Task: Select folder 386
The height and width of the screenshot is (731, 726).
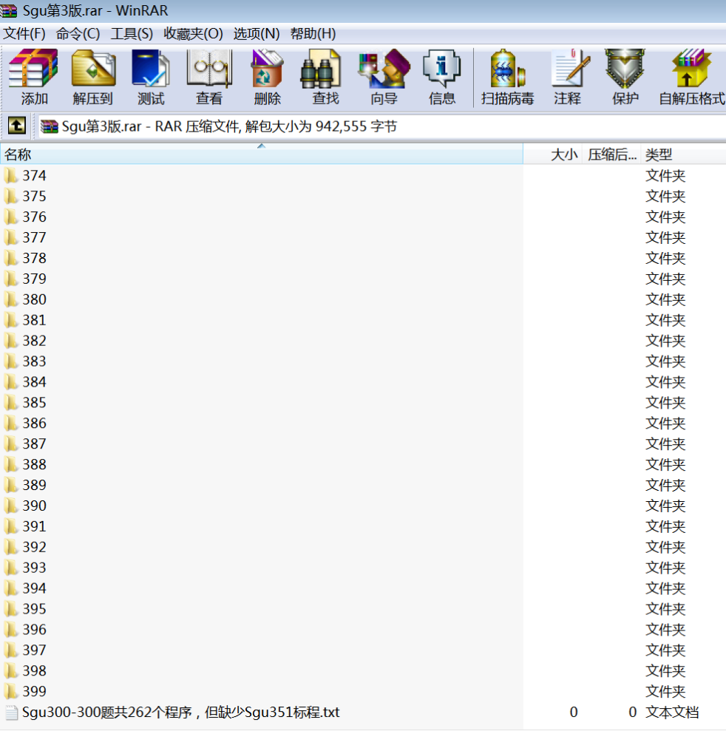Action: click(x=34, y=424)
